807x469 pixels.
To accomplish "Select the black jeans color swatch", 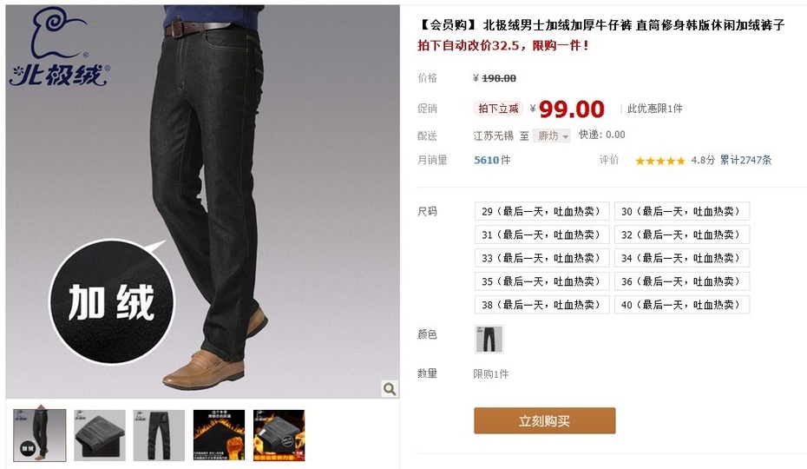I will pyautogui.click(x=489, y=339).
